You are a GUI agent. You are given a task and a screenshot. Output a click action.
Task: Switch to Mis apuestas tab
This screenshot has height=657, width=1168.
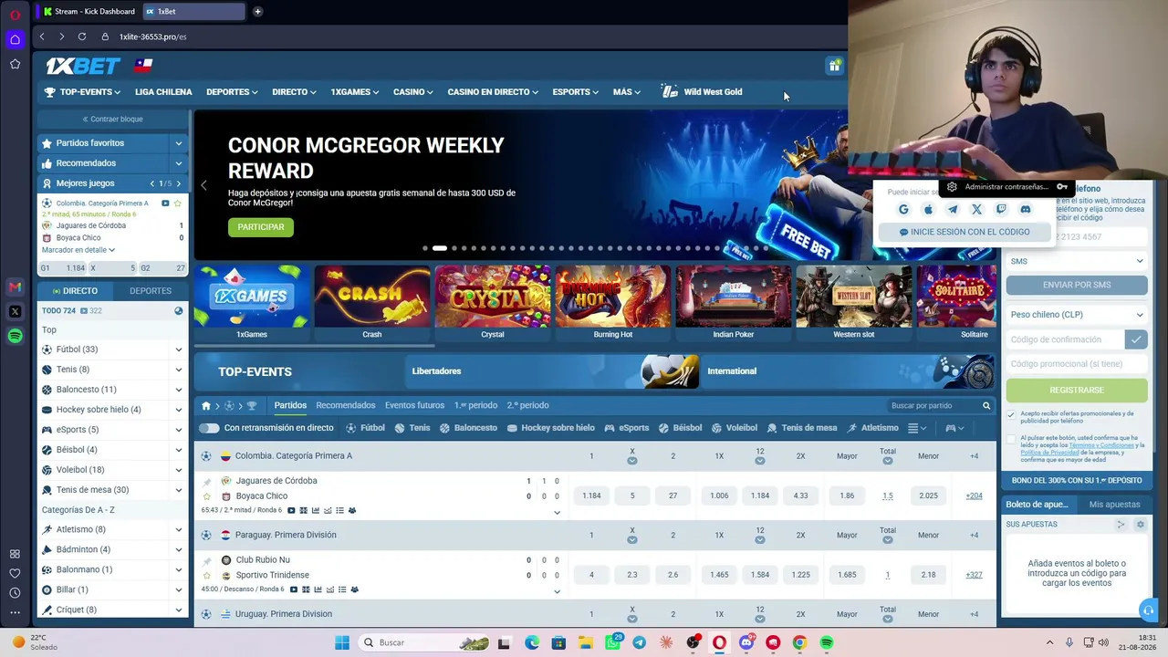tap(1114, 505)
